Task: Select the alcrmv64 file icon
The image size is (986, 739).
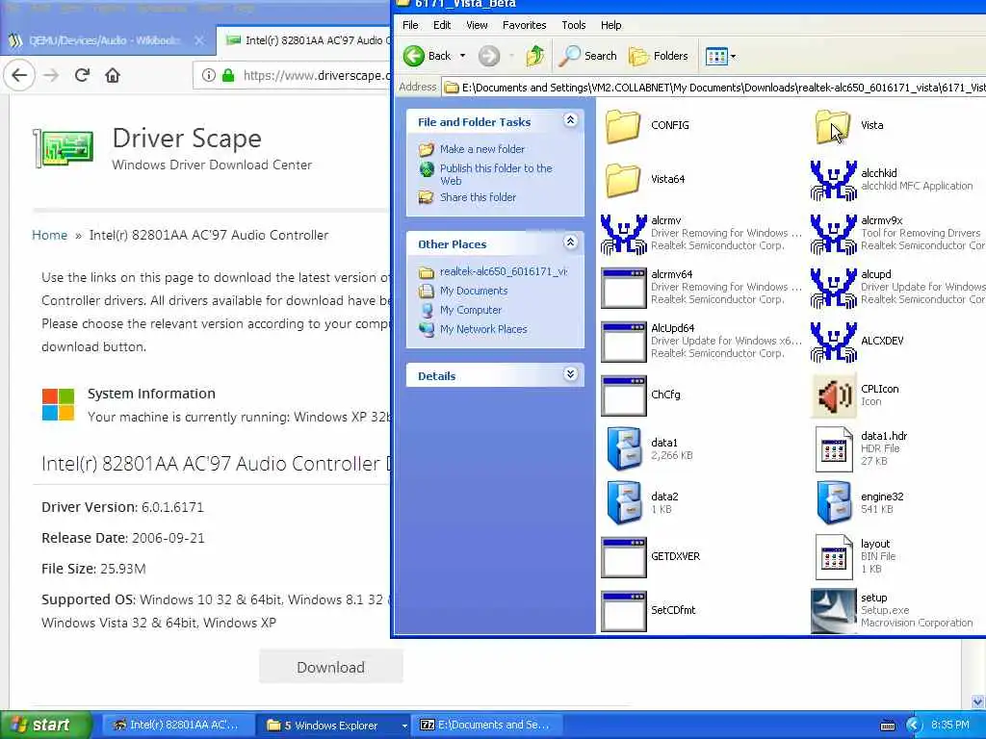Action: (623, 289)
